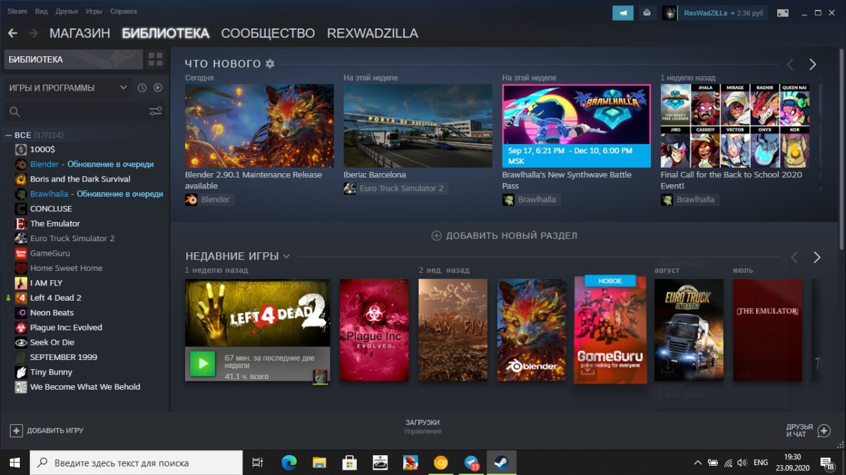This screenshot has height=475, width=846.
Task: Open the Games and Software dropdown
Action: tap(68, 87)
